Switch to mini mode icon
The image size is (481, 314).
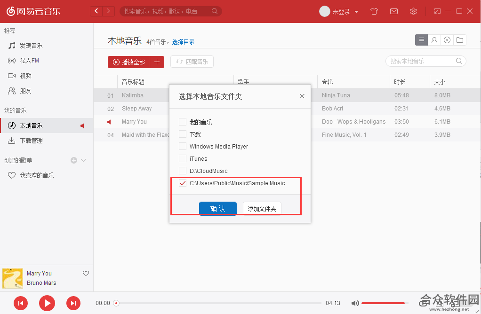tap(437, 11)
